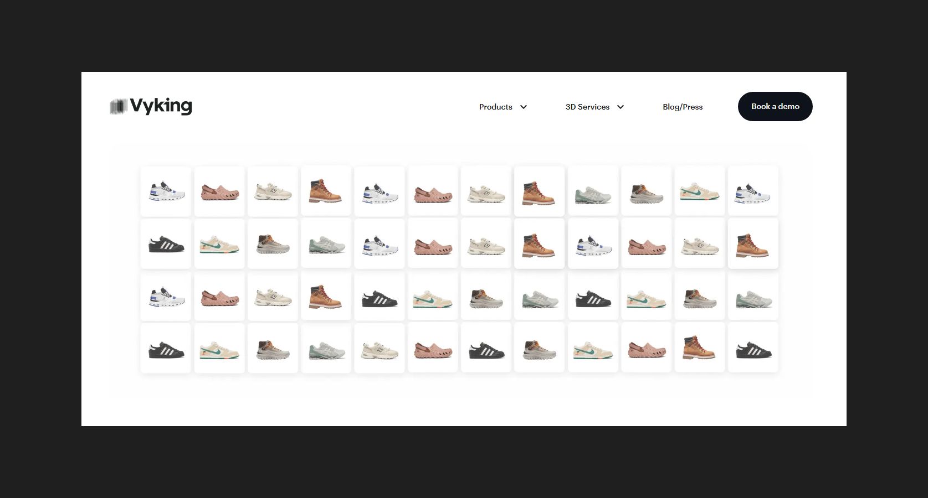This screenshot has height=498, width=928.
Task: Select New Balance sneaker between grey Asics and pink clog
Action: (x=380, y=348)
